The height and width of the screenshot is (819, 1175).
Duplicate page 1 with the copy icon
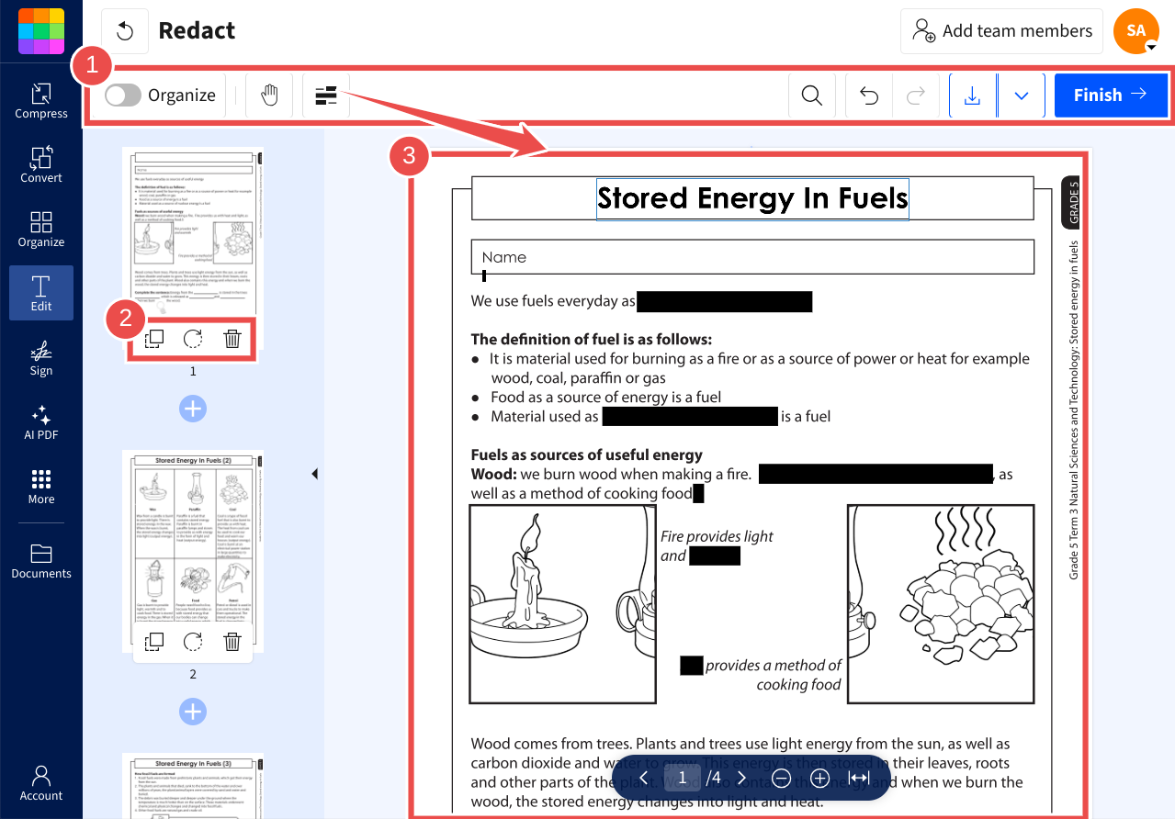153,338
